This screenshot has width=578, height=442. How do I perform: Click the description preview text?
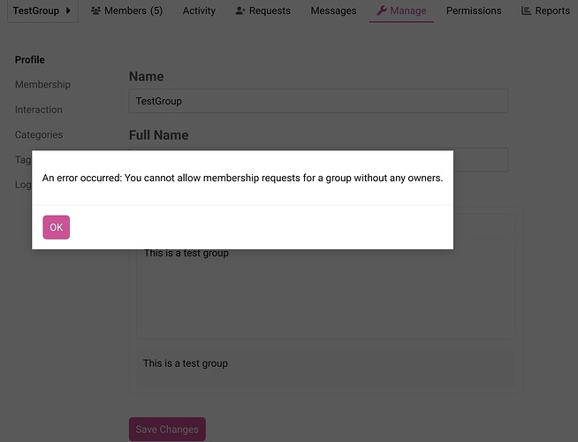tap(186, 363)
